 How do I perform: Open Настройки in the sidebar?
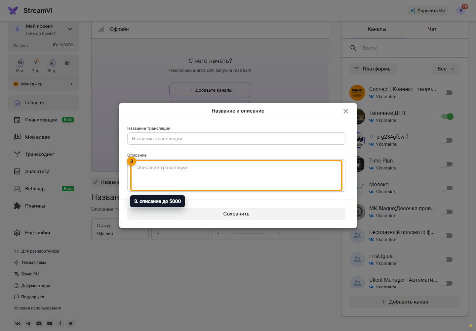(44, 233)
